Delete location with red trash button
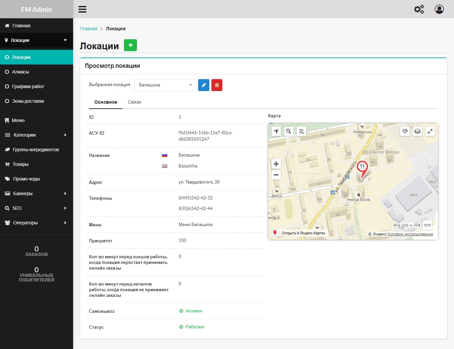 (x=217, y=85)
